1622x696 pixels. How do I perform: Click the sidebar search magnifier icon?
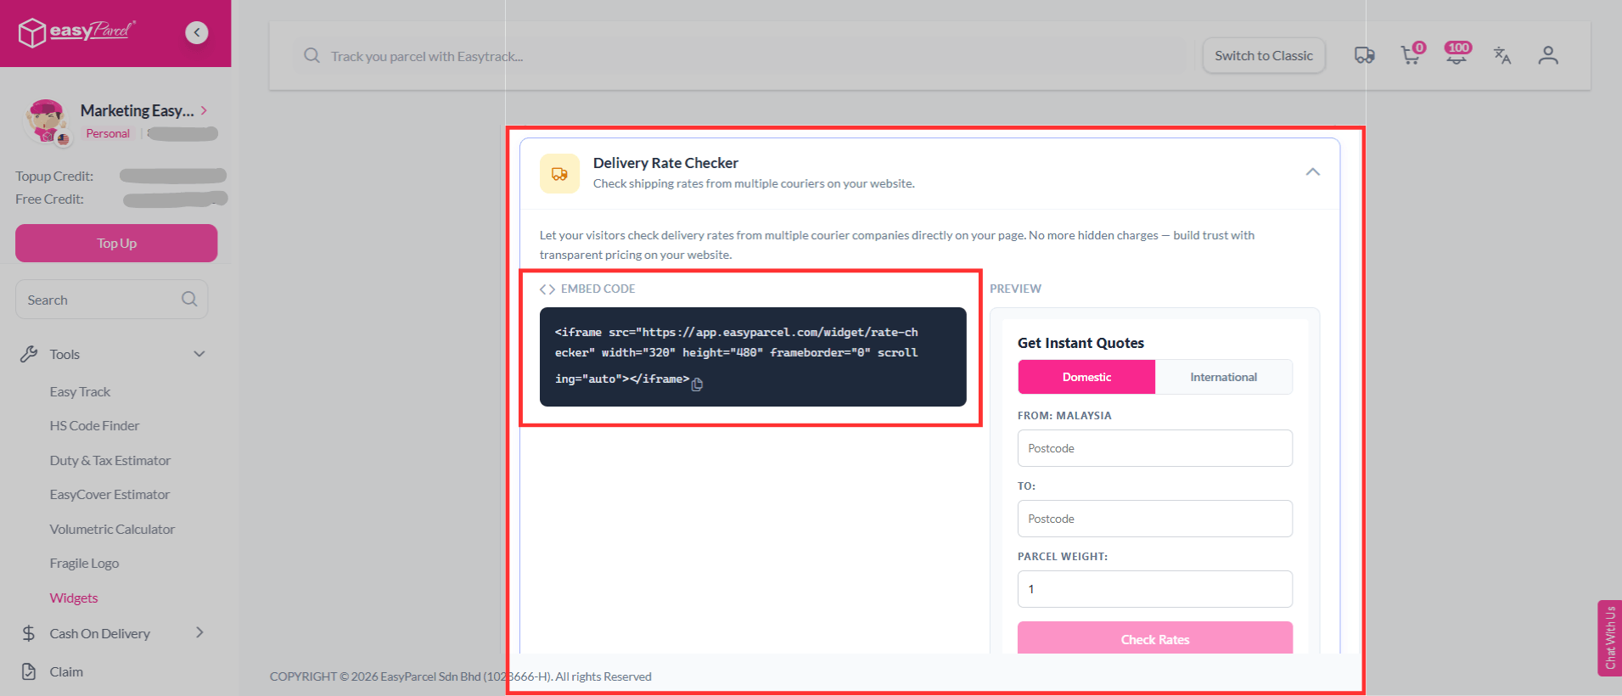[x=189, y=299]
